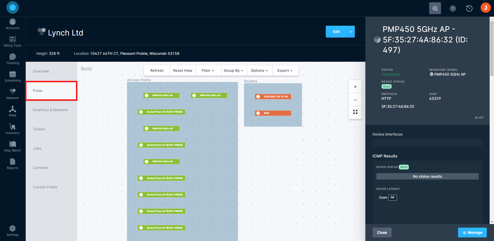
Task: Select the Pulse tab
Action: click(51, 91)
